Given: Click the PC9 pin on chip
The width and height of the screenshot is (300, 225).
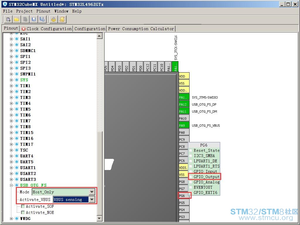Looking at the screenshot, I should 184,140.
